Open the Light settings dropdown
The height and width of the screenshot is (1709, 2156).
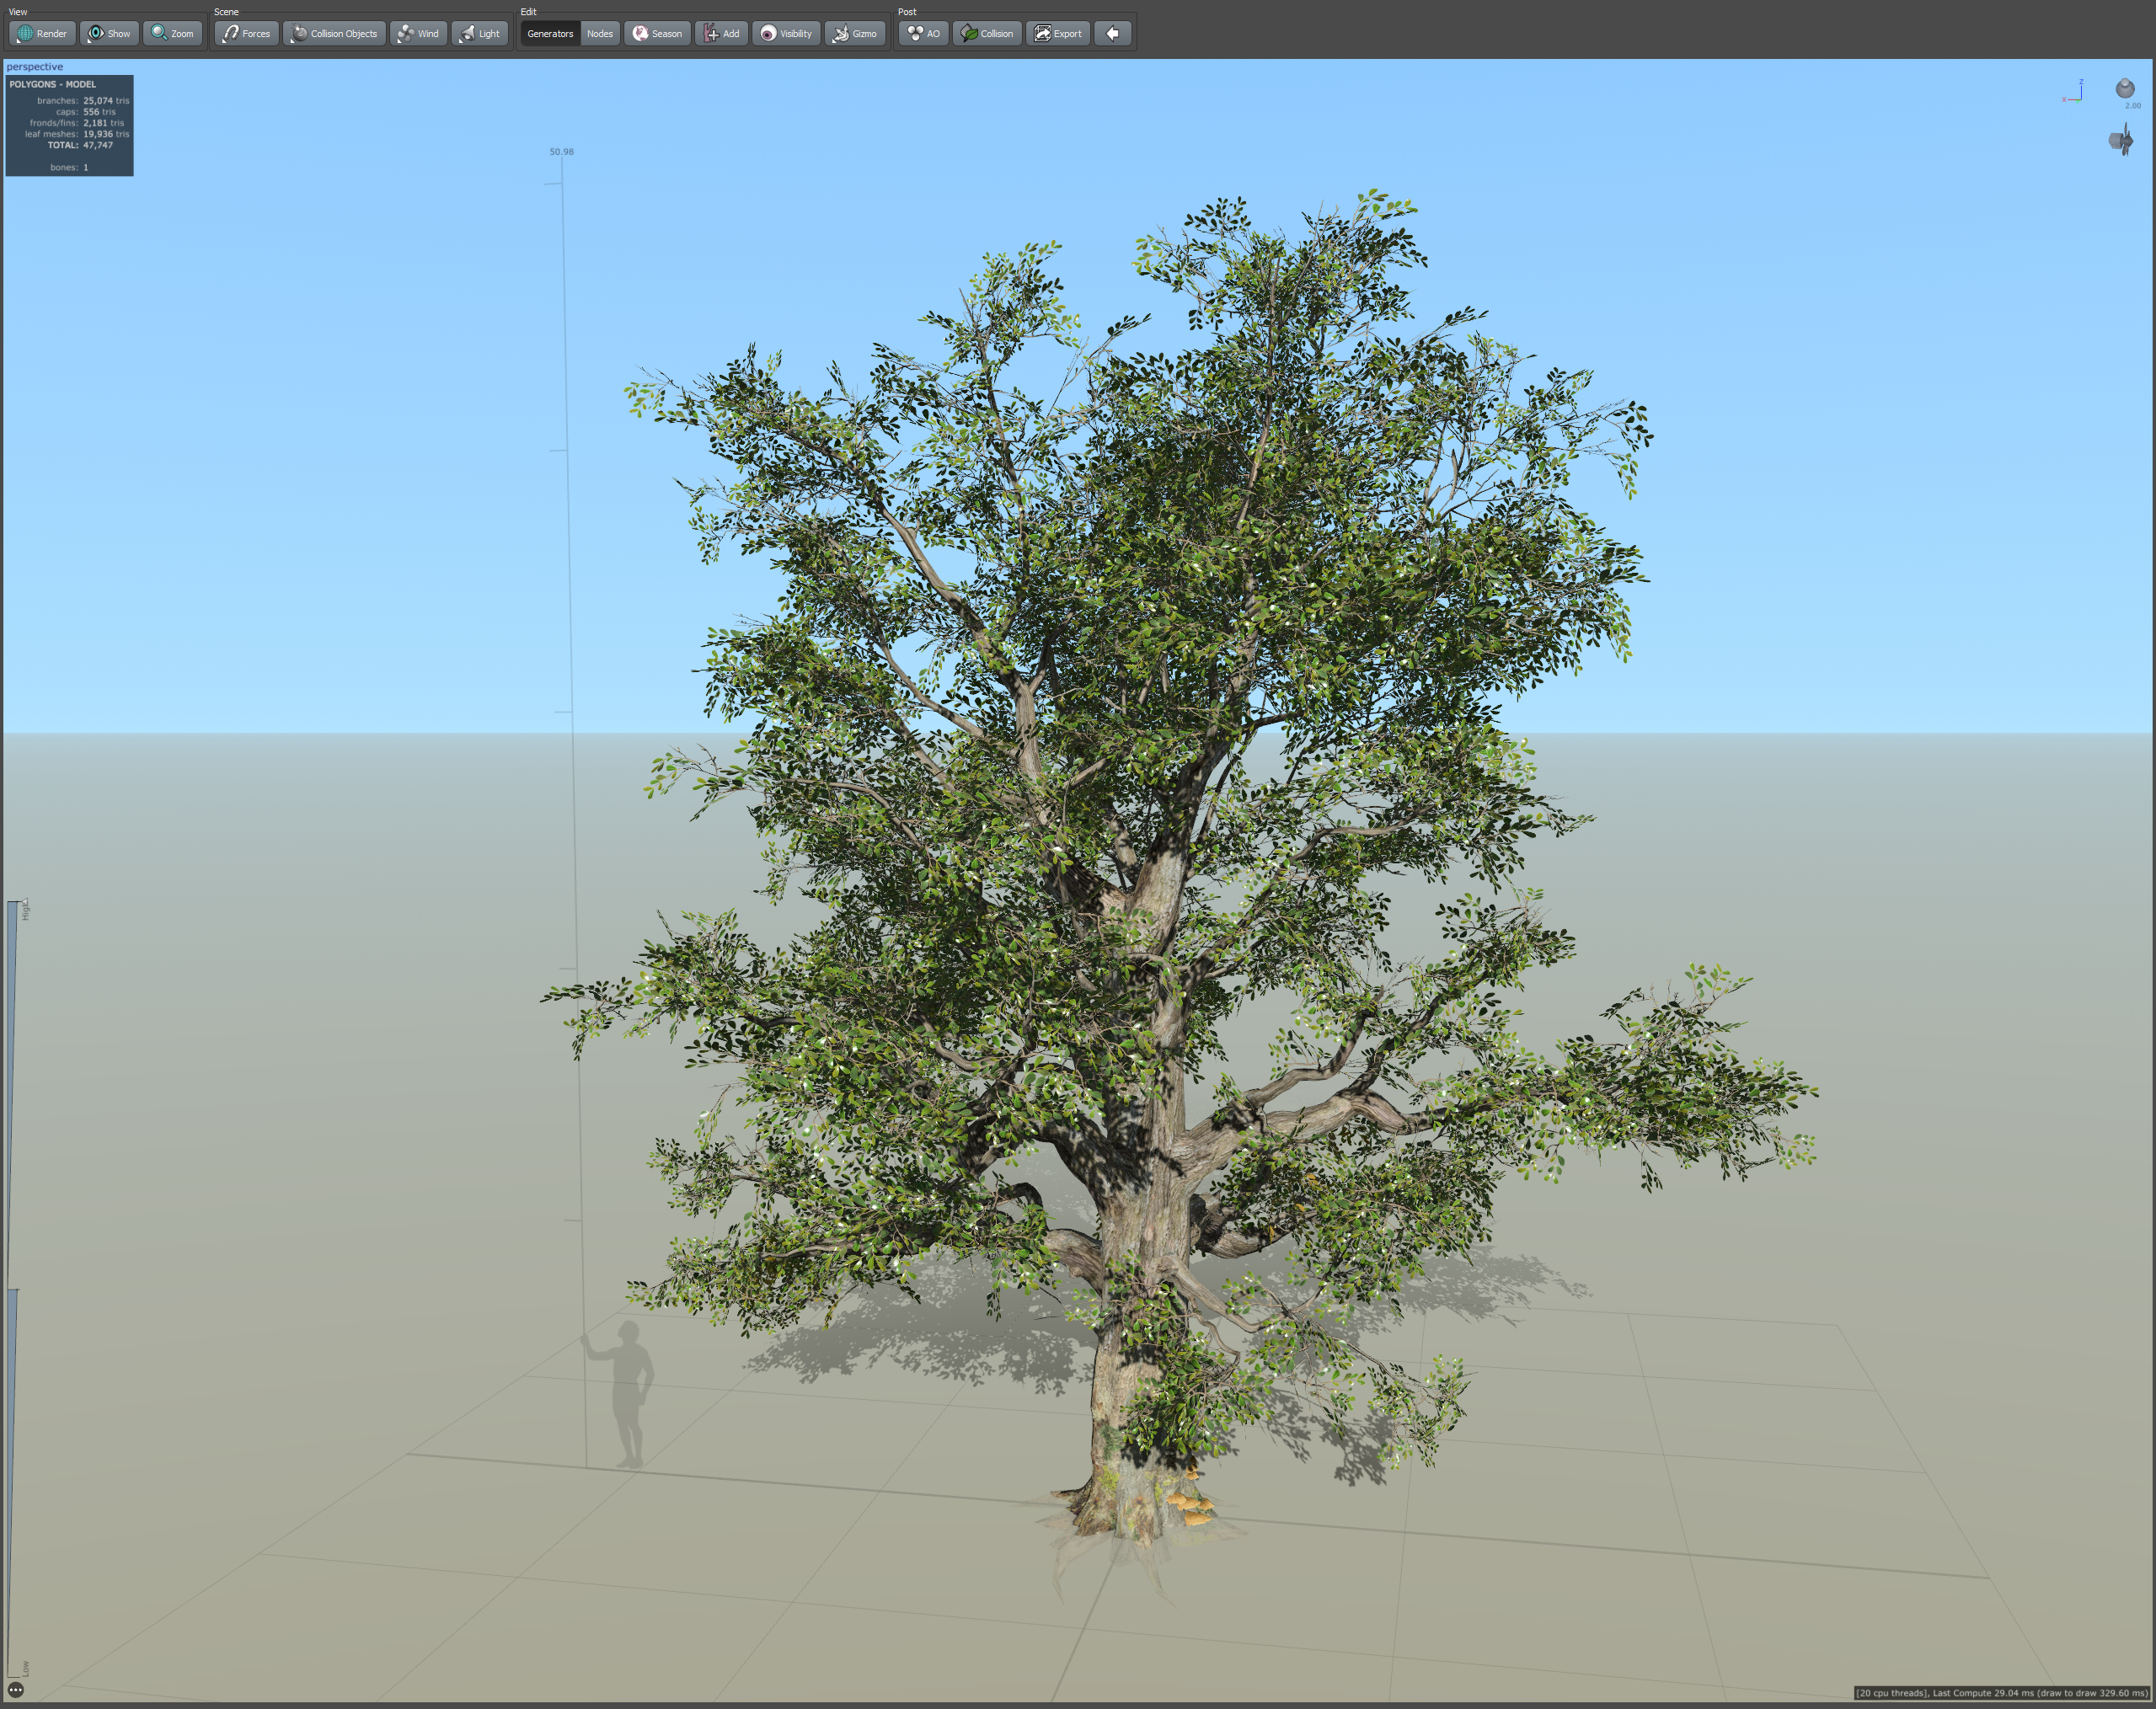coord(479,33)
